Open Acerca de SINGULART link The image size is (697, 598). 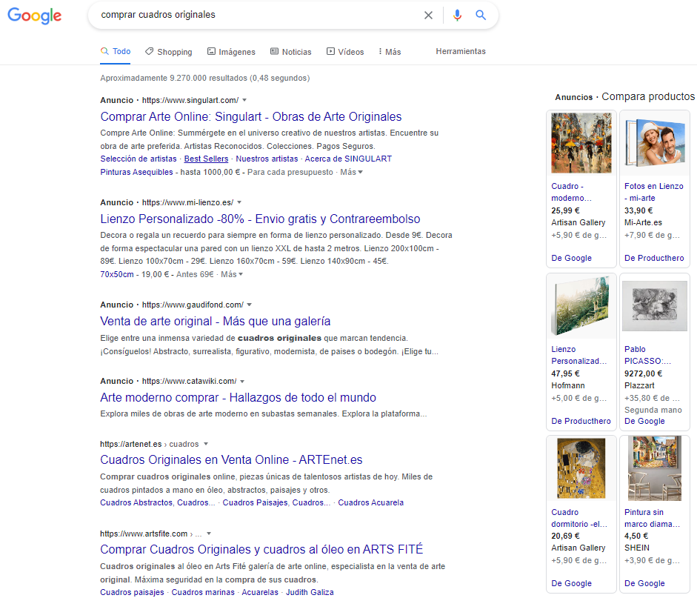[348, 159]
